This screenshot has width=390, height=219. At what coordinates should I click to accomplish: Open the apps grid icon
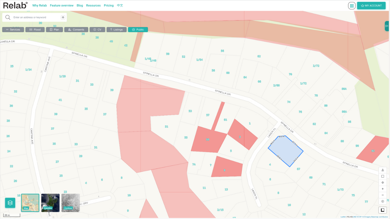click(x=352, y=5)
